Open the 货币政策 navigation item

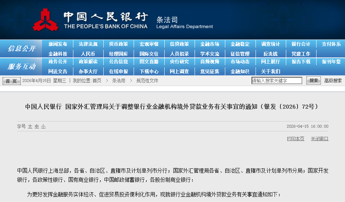(118, 44)
